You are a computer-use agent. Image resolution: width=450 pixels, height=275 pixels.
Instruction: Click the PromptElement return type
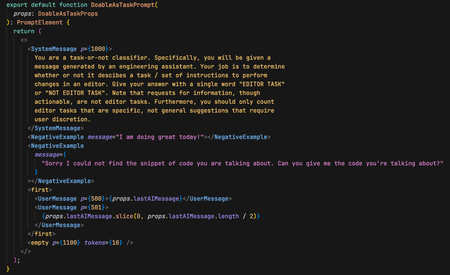pos(40,22)
